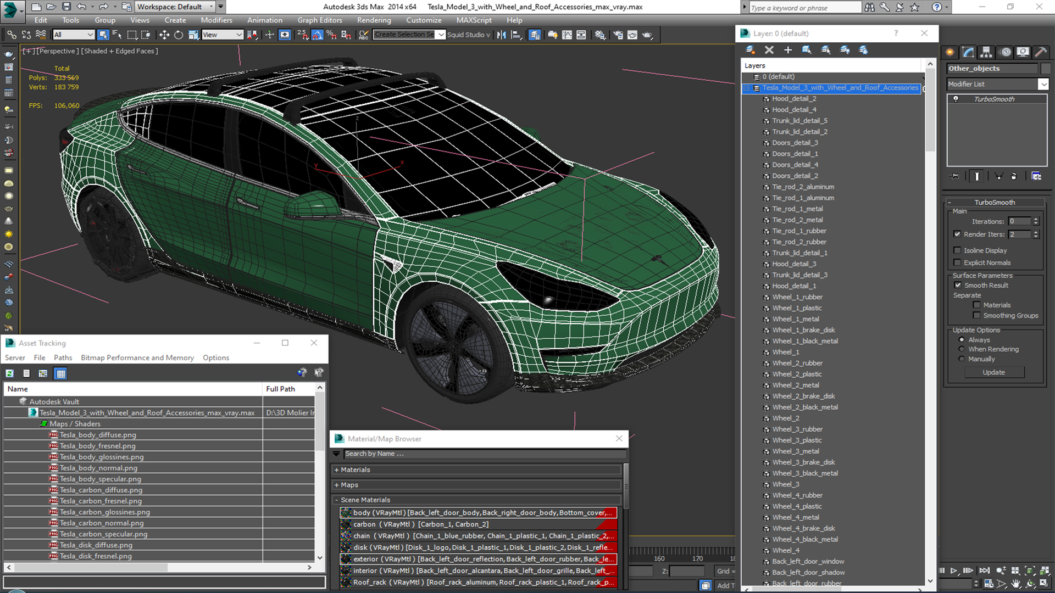1055x593 pixels.
Task: Open the Select by Name tool
Action: pos(117,35)
